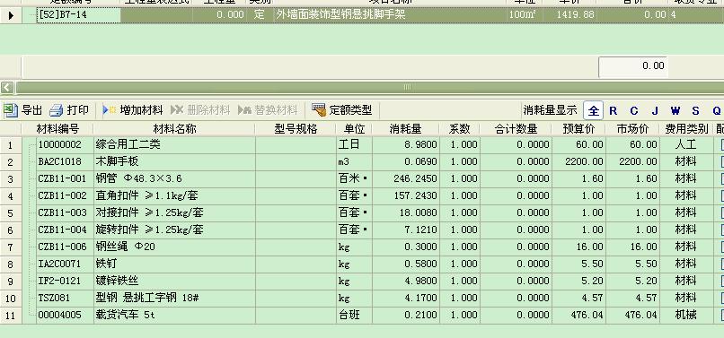724x338 pixels.
Task: Click the 铁钉 material name
Action: (x=106, y=264)
